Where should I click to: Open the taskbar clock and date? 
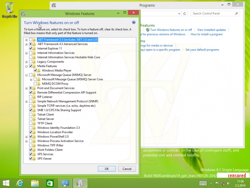[240, 183]
